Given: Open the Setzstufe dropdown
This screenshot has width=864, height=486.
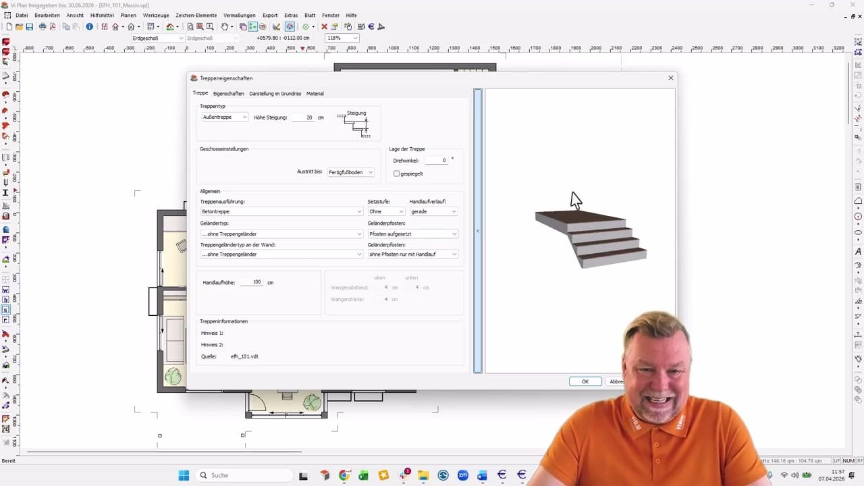Looking at the screenshot, I should pos(385,211).
